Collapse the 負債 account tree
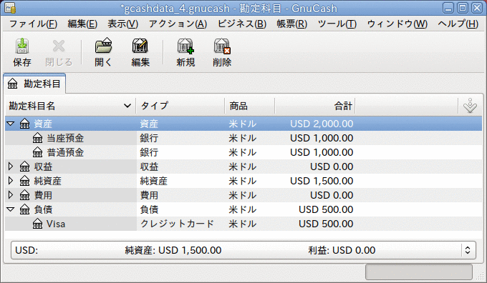The width and height of the screenshot is (487, 283). pos(11,209)
